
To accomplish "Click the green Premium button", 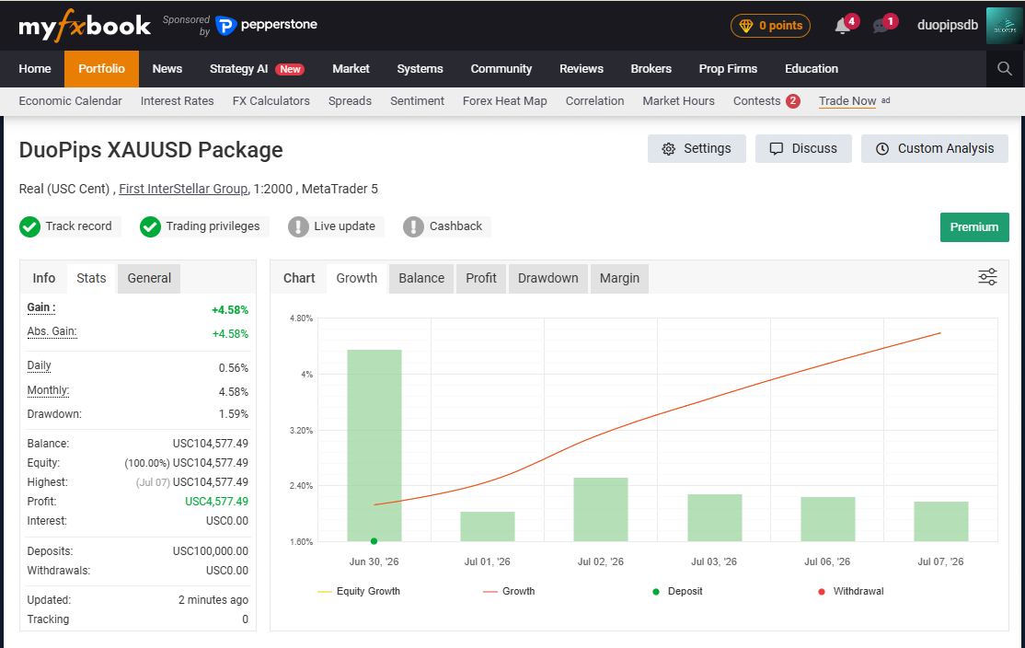I will pyautogui.click(x=974, y=227).
